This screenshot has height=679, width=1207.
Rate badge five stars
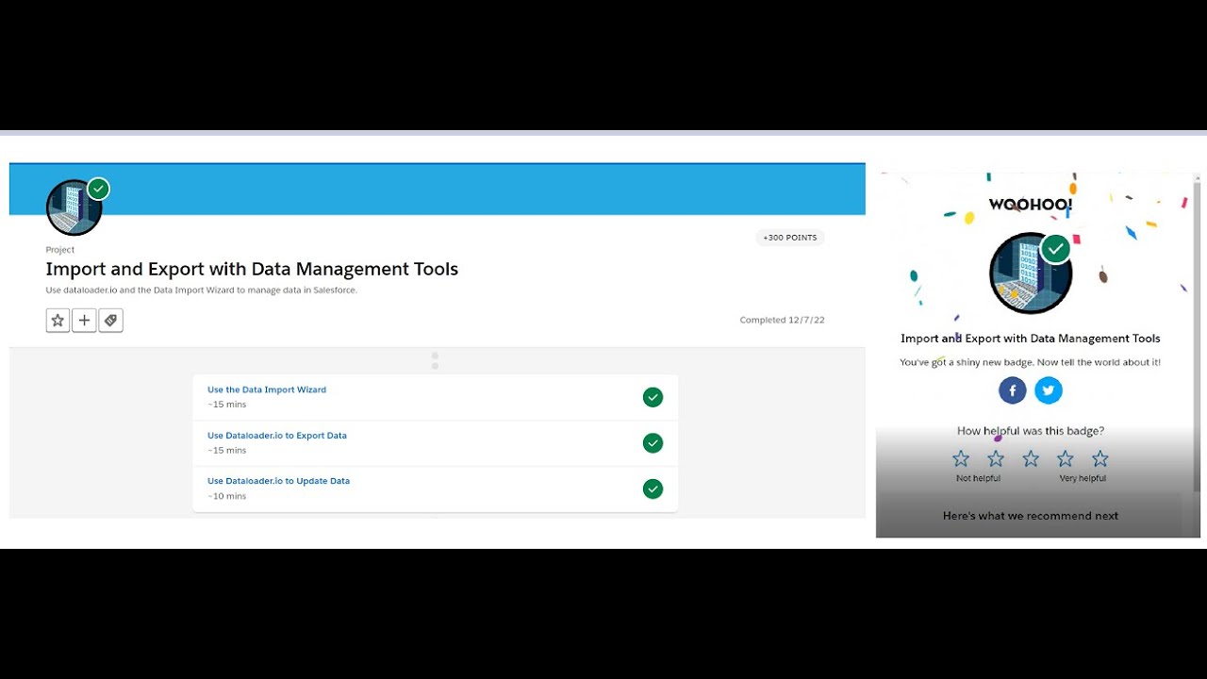click(1100, 459)
